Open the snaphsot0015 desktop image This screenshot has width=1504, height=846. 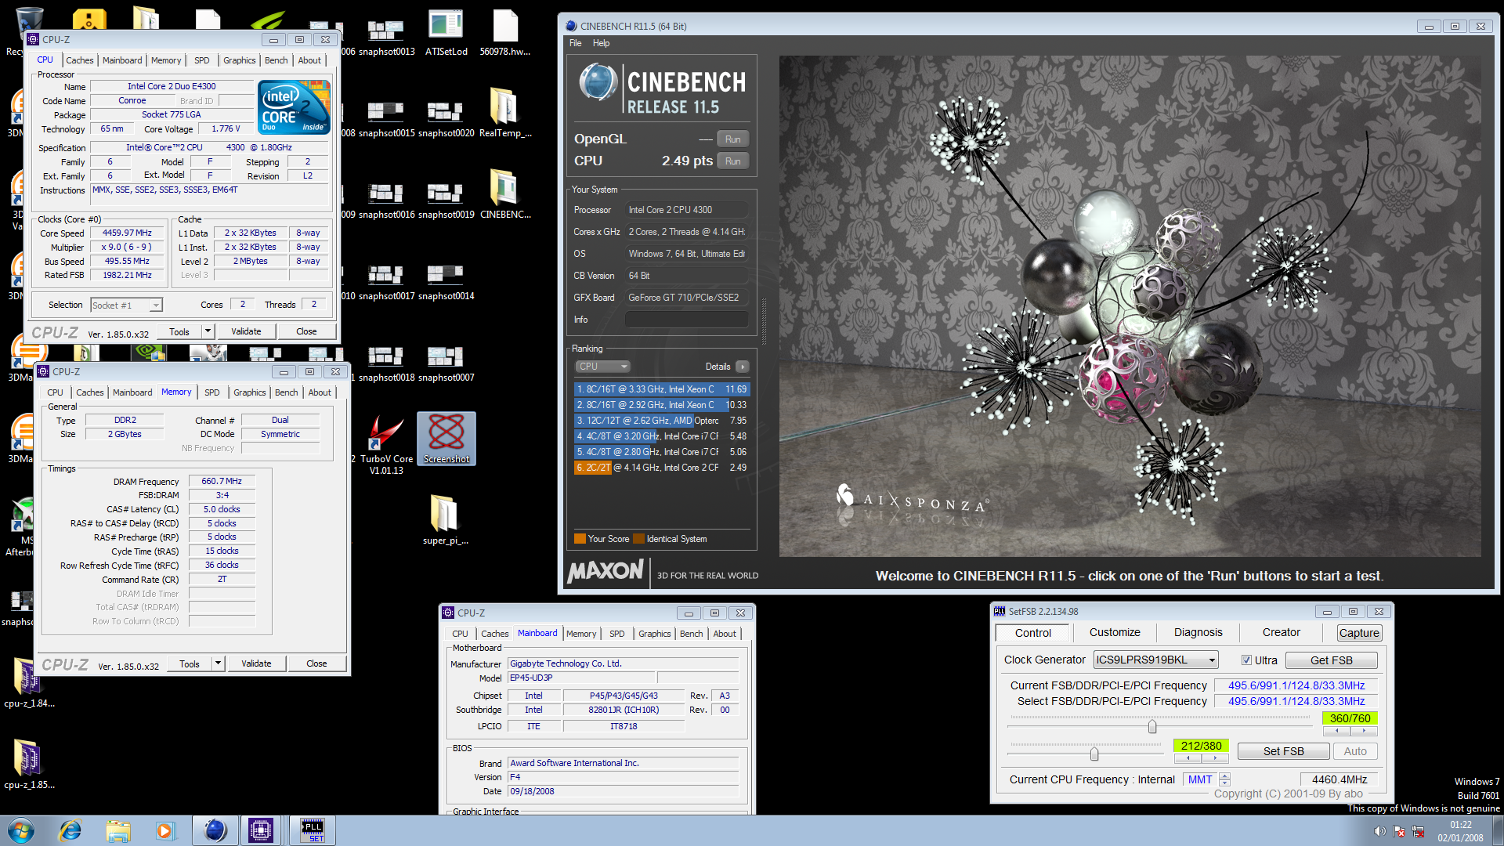pos(386,117)
